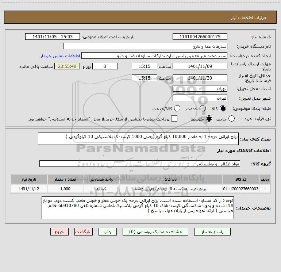Select the جزیی purchase type radio
Image resolution: width=281 pixels, height=272 pixels.
pyautogui.click(x=231, y=119)
